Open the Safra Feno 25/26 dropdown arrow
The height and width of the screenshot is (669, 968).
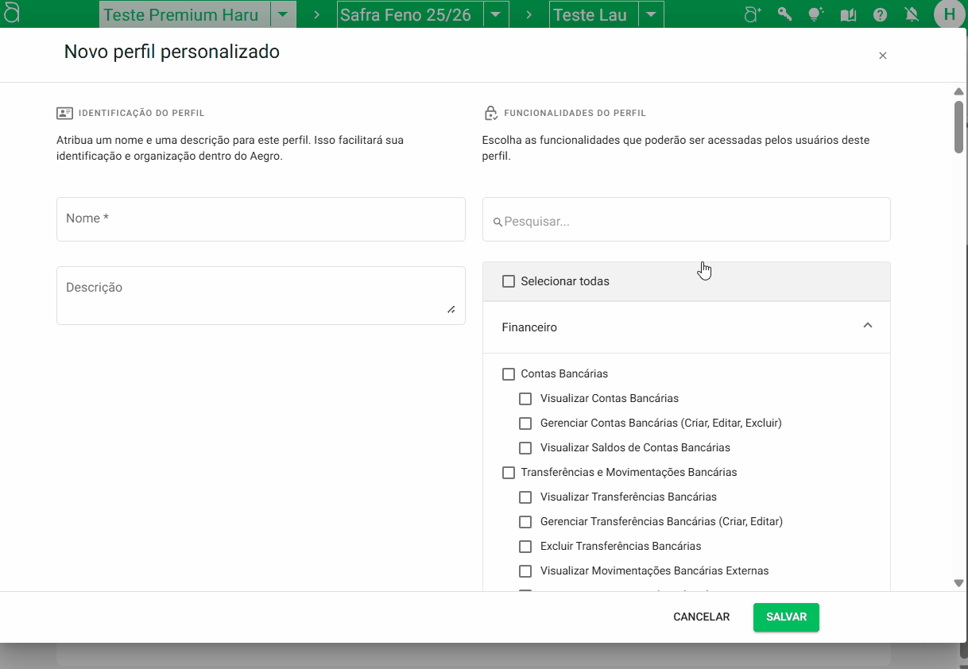point(496,14)
